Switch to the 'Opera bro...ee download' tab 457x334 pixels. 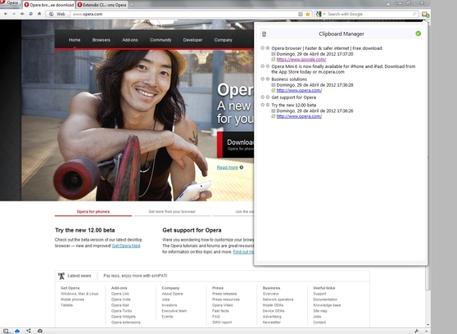coord(49,5)
